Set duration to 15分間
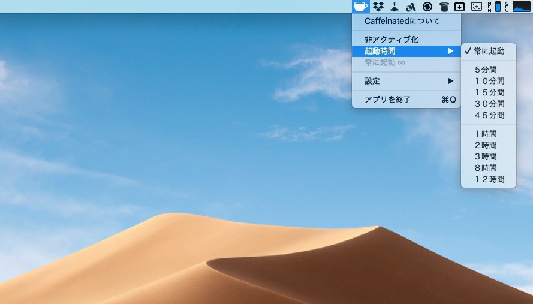 tap(489, 92)
